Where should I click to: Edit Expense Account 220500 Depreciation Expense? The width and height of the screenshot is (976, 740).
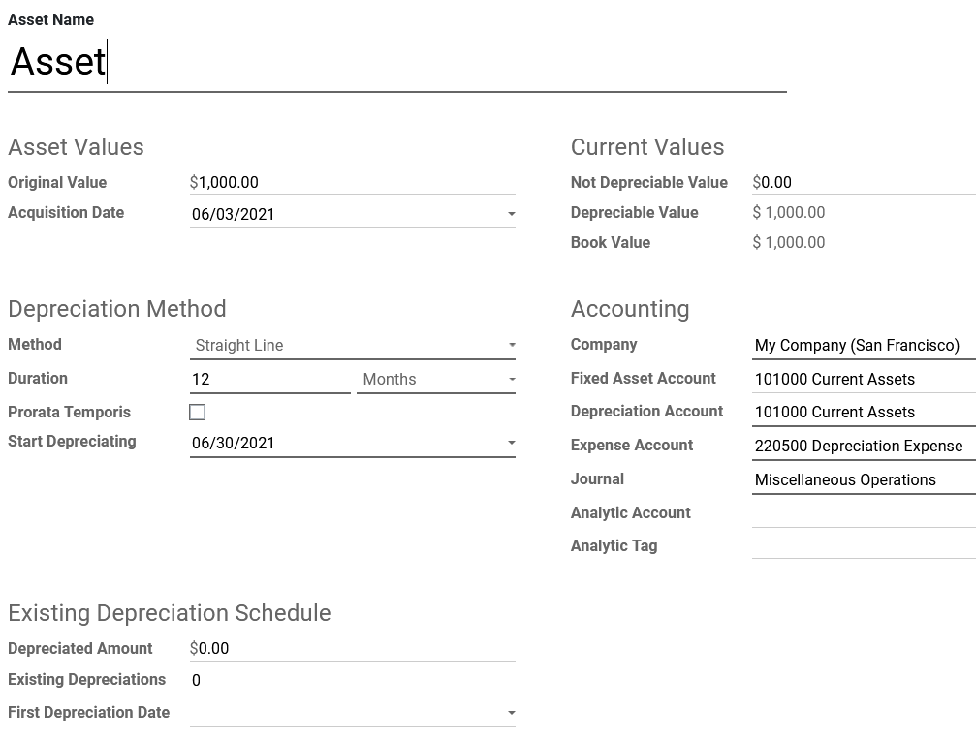(864, 446)
